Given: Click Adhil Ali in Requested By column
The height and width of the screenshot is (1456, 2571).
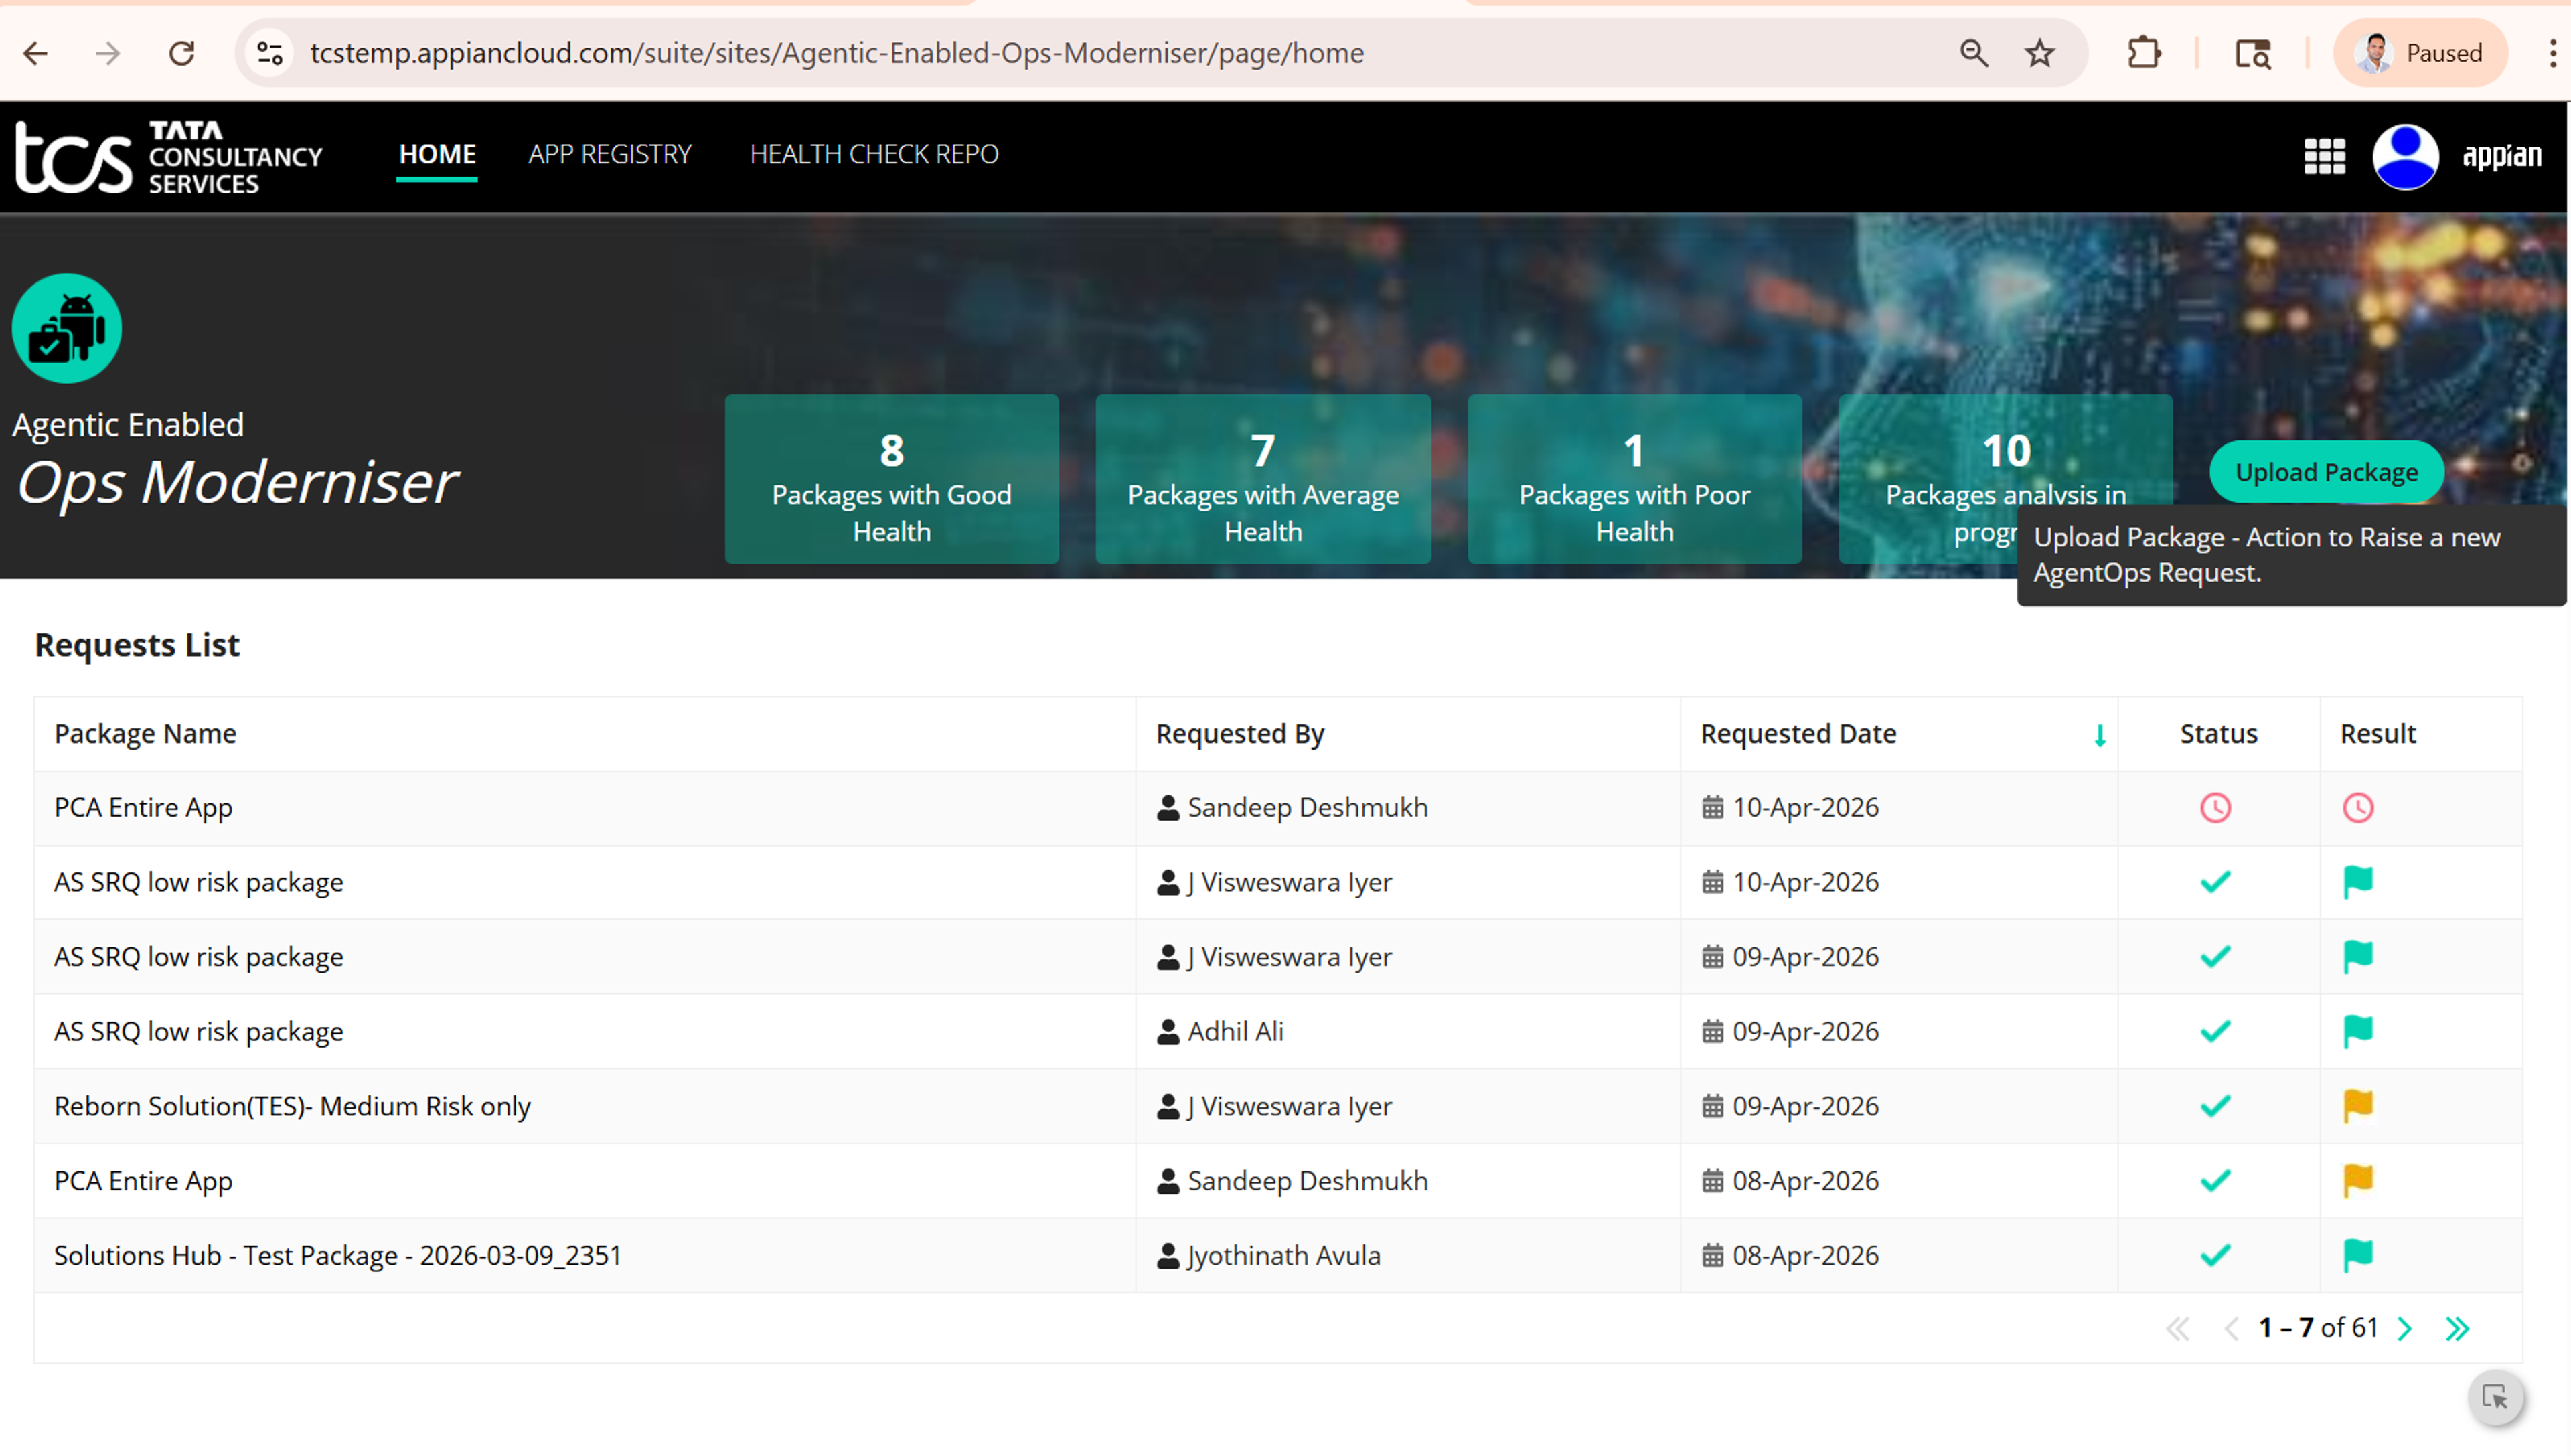Looking at the screenshot, I should click(1235, 1031).
